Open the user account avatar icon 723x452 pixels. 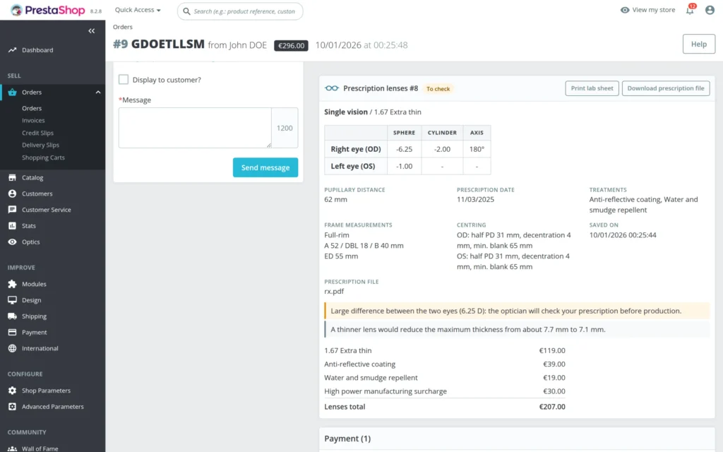click(x=710, y=10)
